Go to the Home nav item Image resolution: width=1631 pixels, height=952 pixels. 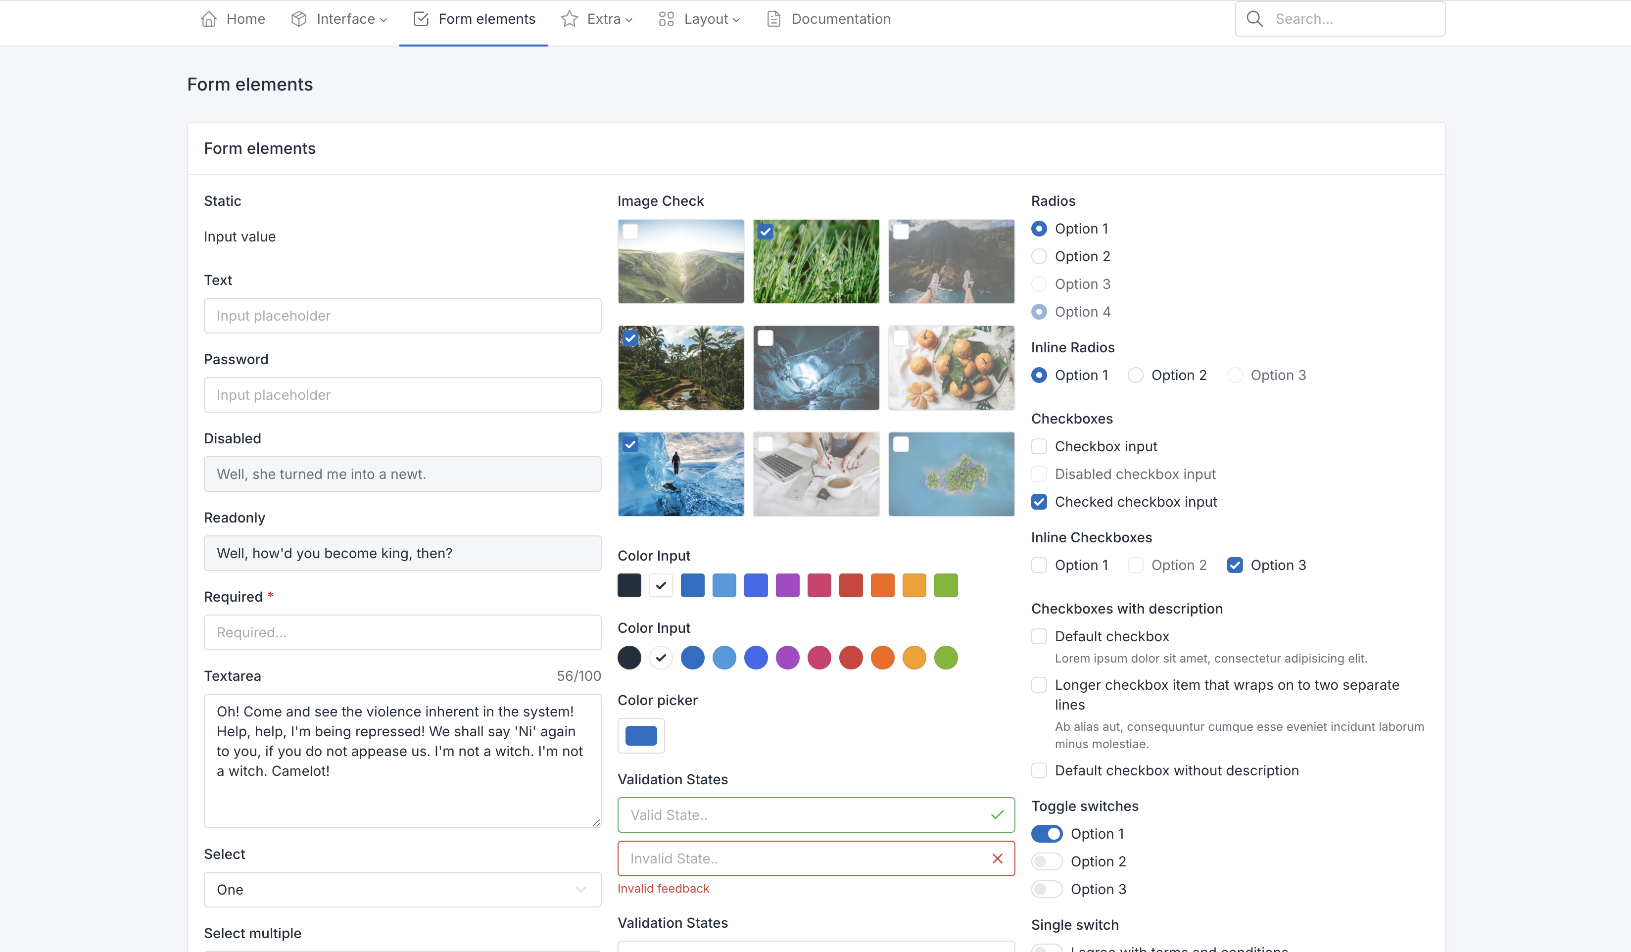233,19
